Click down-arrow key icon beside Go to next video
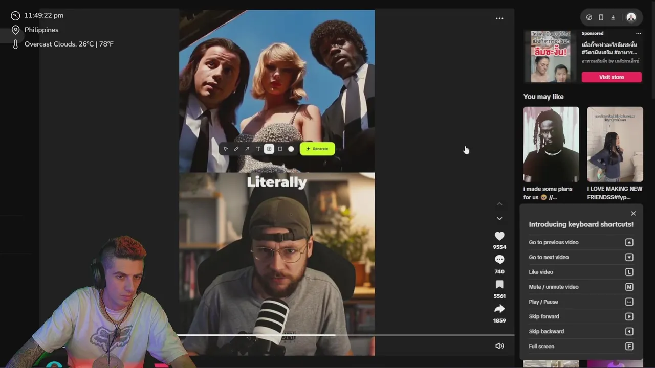Screen dimensions: 655x368 pos(629,257)
